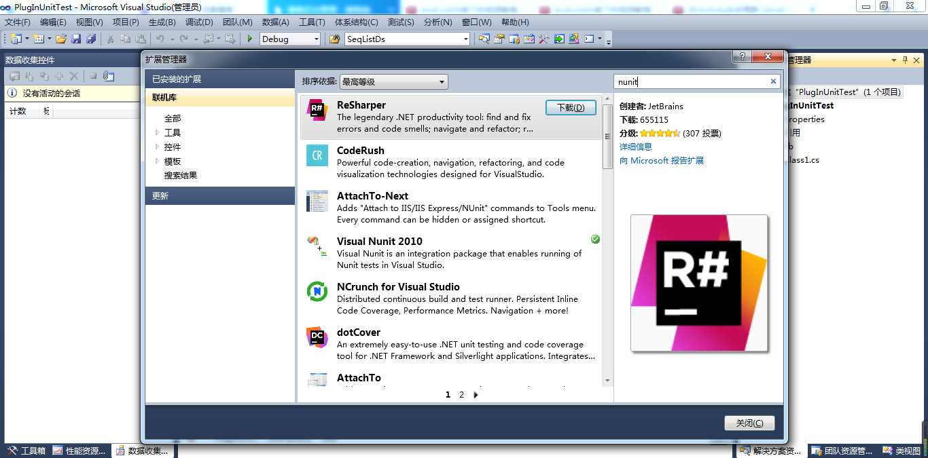
Task: Click the Copy toolbar icon
Action: coord(125,39)
